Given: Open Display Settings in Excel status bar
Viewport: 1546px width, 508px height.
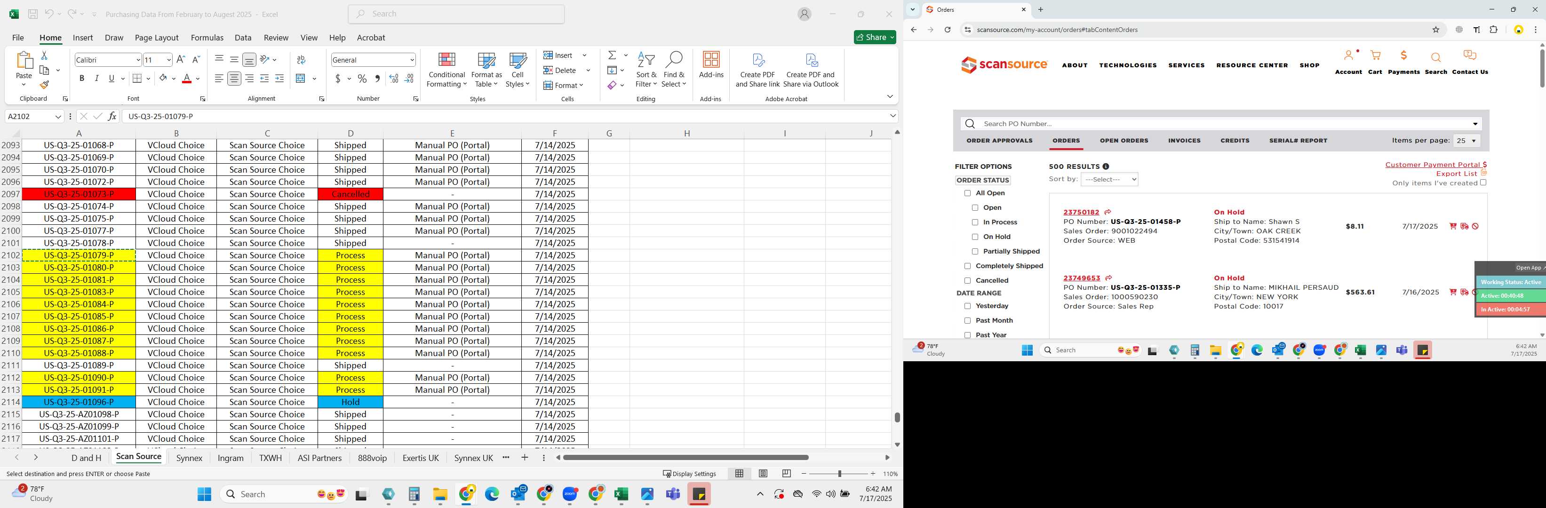Looking at the screenshot, I should point(690,474).
